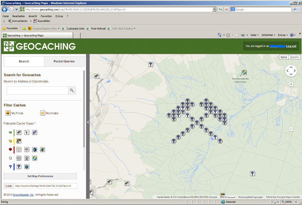Screen dimensions: 302x205
Task: Click the RSS feeds icon
Action: tap(228, 35)
